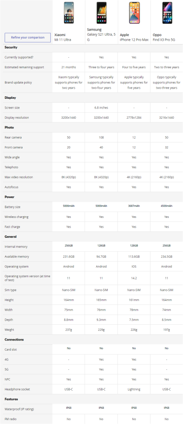The height and width of the screenshot is (424, 183).
Task: Click the Brand update policy row label
Action: coord(18,83)
